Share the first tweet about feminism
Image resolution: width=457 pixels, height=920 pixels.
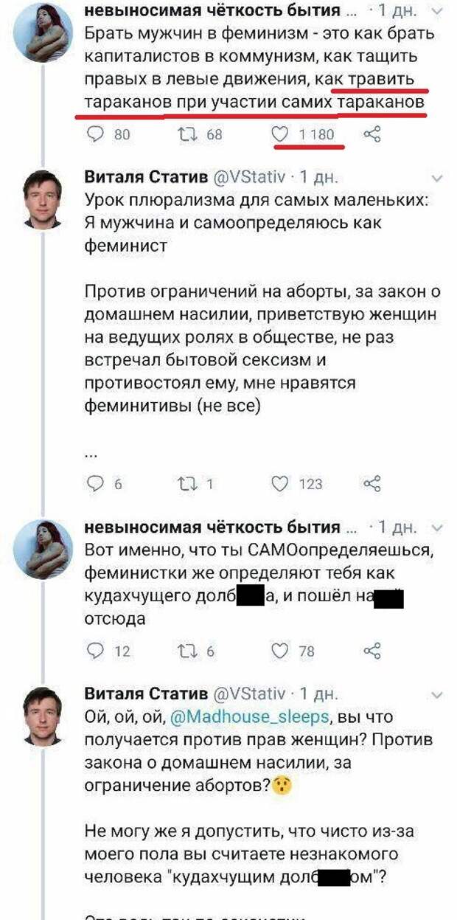click(x=373, y=134)
